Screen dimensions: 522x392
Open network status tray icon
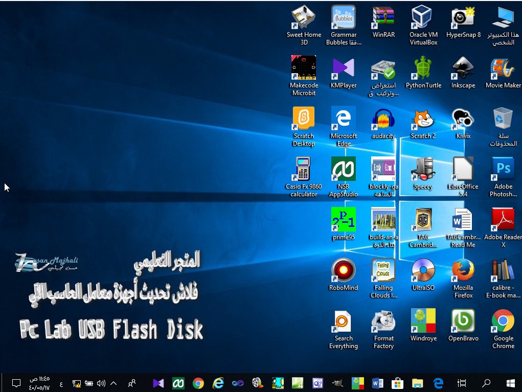(x=77, y=384)
